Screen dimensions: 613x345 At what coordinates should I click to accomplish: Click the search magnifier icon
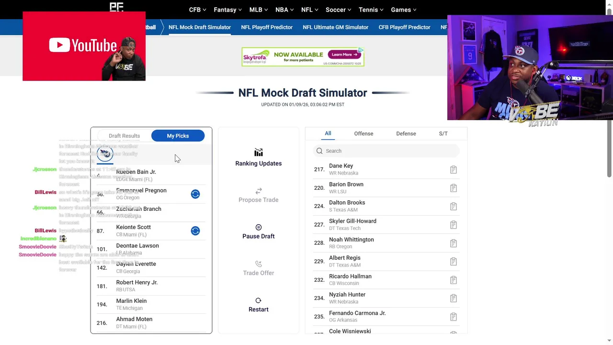click(319, 151)
